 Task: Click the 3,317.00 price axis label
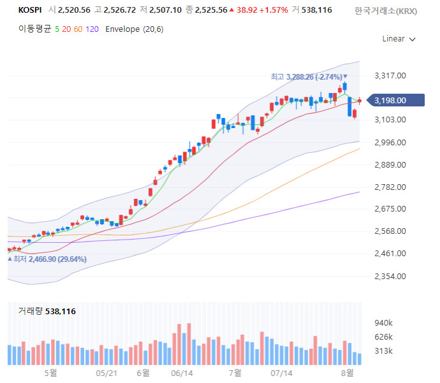(x=390, y=76)
